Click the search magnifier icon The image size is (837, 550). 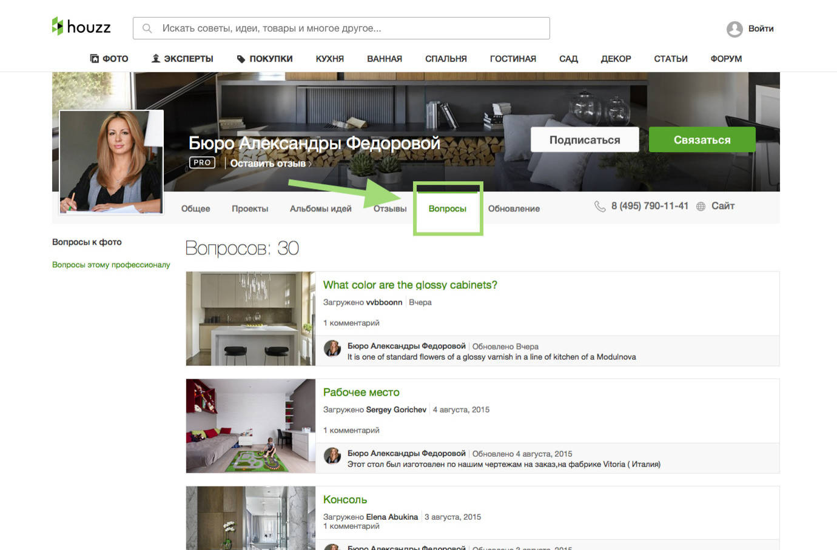pos(146,27)
